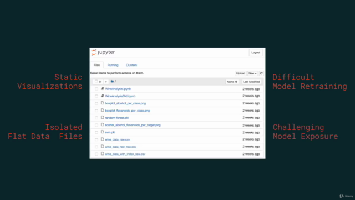Click file icon beside wine_data_raw.csv

point(102,139)
